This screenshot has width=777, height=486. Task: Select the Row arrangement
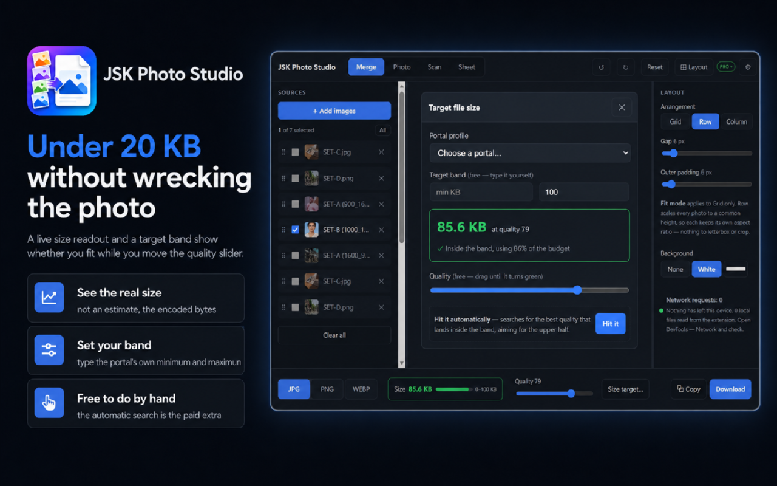(705, 122)
